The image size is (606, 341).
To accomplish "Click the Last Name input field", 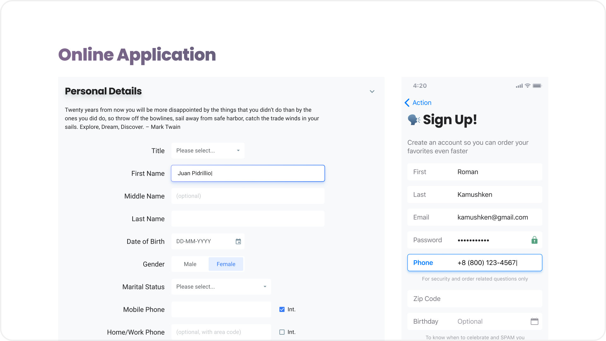I will click(248, 218).
